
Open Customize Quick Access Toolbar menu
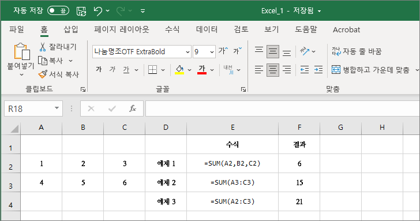tap(142, 11)
